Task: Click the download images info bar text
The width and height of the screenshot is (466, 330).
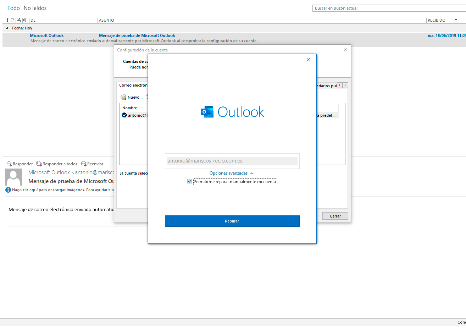Action: [x=63, y=190]
